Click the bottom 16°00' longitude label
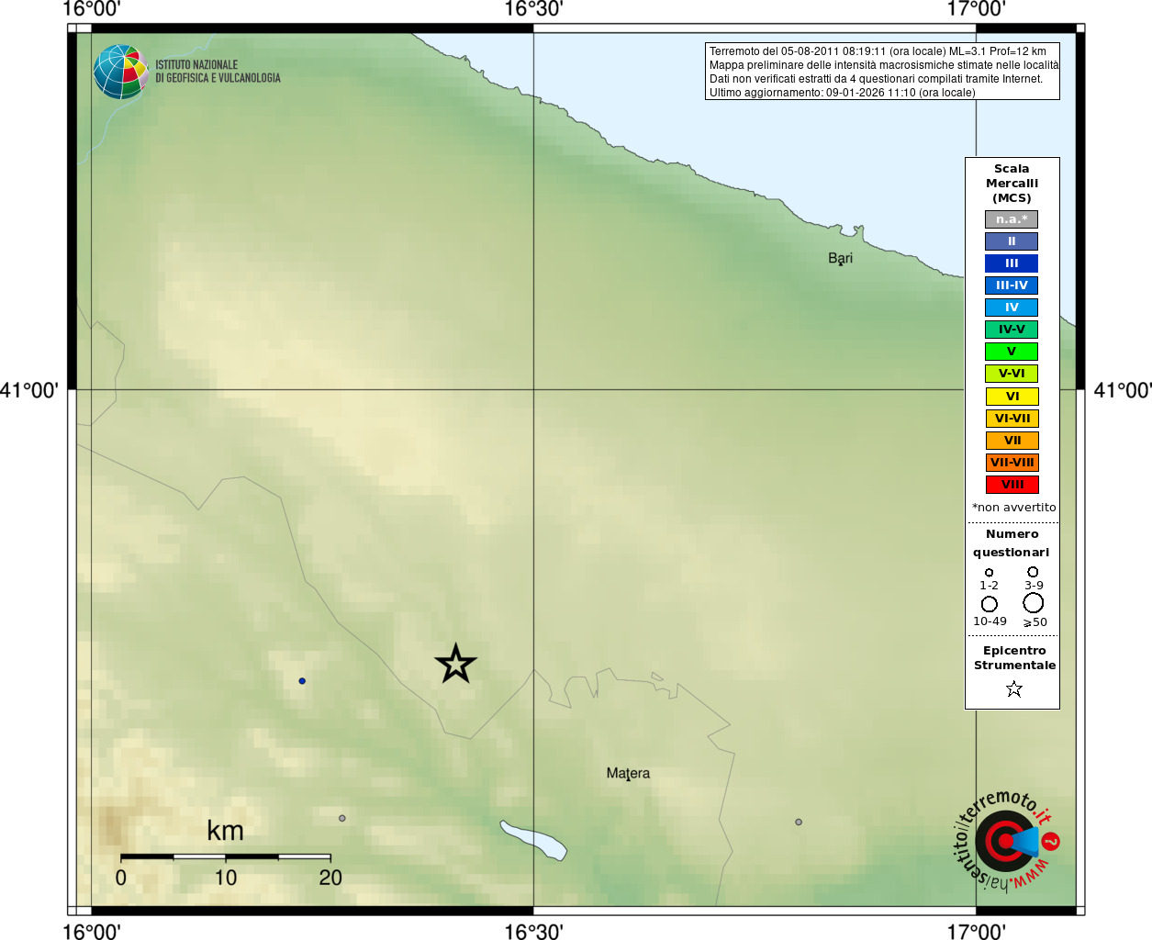The image size is (1152, 940). click(91, 932)
